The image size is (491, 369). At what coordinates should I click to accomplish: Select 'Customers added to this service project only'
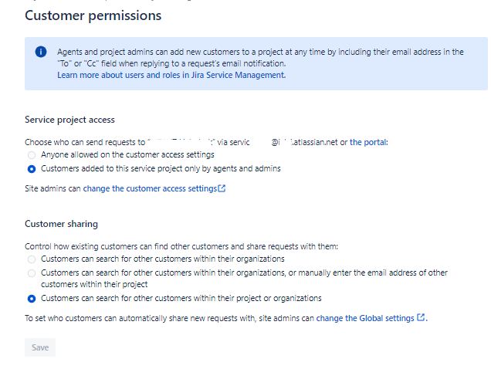coord(32,169)
